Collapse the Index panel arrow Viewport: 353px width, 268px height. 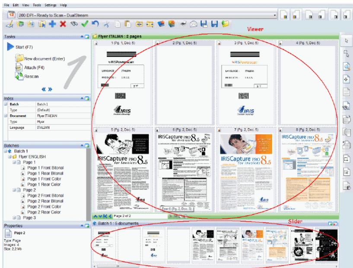pyautogui.click(x=82, y=99)
